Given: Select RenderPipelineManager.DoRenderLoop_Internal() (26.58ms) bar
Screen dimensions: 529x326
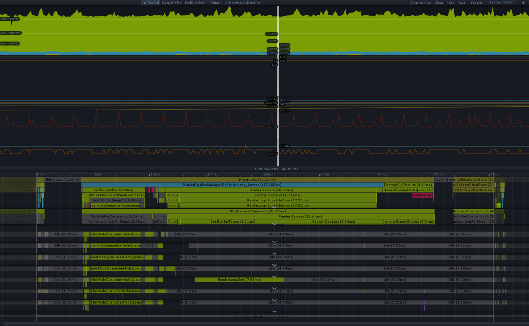Looking at the screenshot, I should pos(232,185).
